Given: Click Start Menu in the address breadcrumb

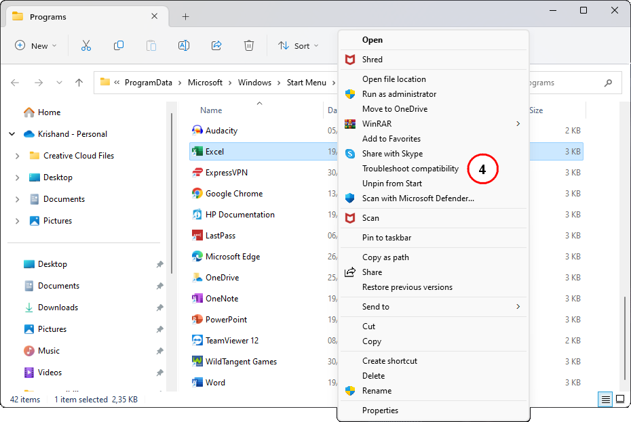Looking at the screenshot, I should [306, 83].
